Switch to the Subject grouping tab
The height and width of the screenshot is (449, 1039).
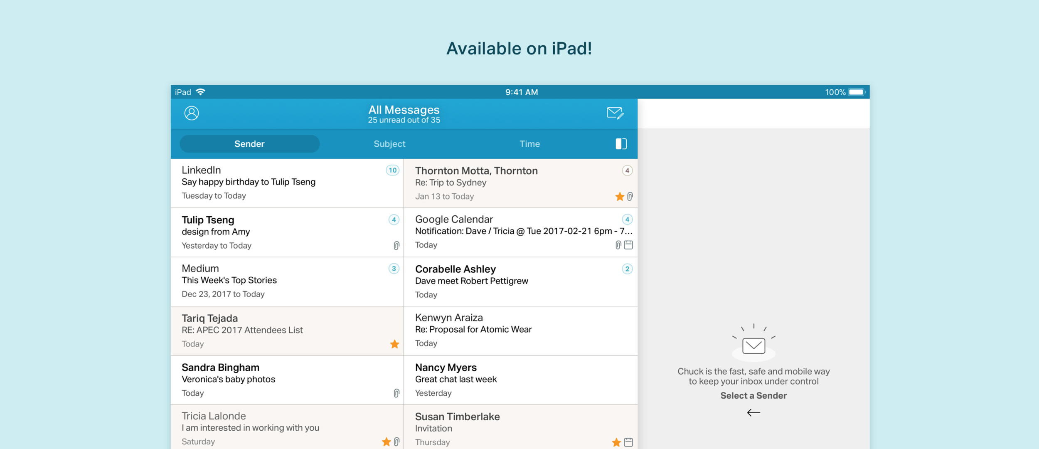(389, 144)
